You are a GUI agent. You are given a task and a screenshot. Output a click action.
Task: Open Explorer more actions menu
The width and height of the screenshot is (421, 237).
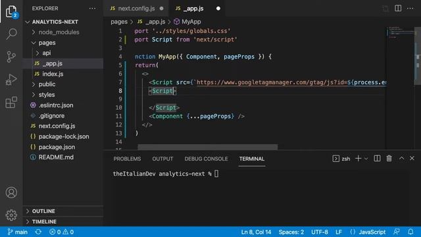coord(92,9)
